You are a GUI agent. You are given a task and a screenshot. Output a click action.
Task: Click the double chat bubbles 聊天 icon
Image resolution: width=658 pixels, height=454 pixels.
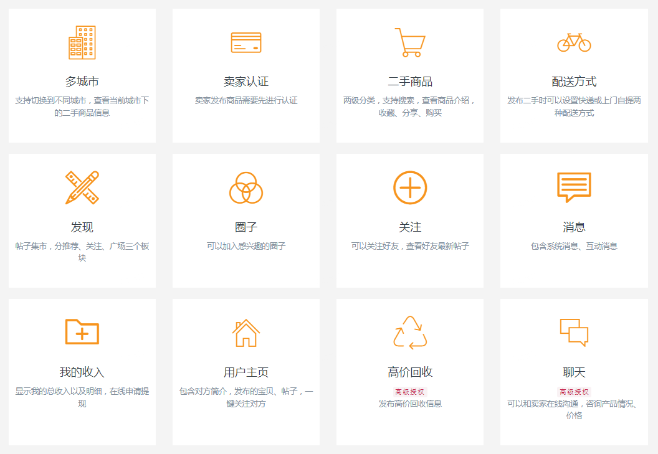[x=574, y=333]
